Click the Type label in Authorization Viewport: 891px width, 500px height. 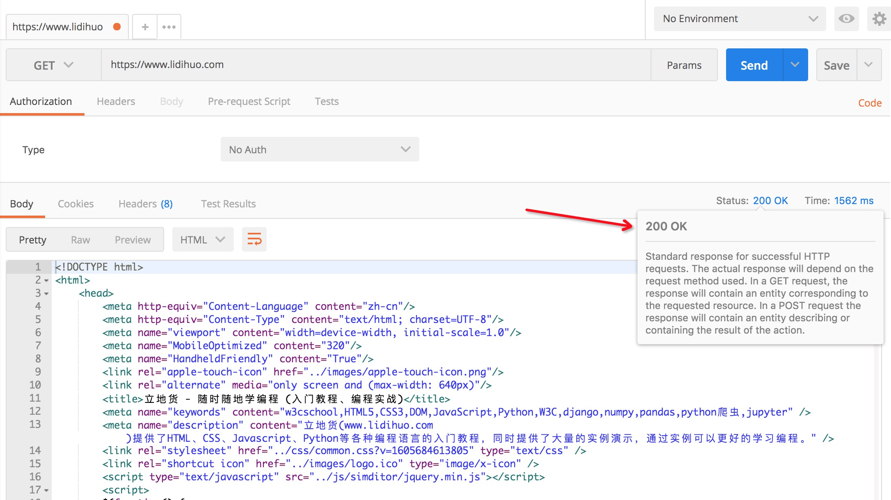pos(33,150)
